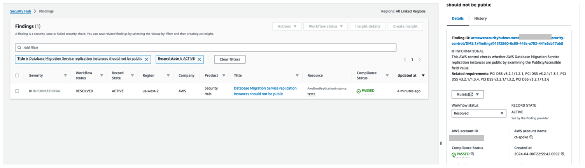Click the magnifier icon next to PASSED status in details

coord(473,154)
